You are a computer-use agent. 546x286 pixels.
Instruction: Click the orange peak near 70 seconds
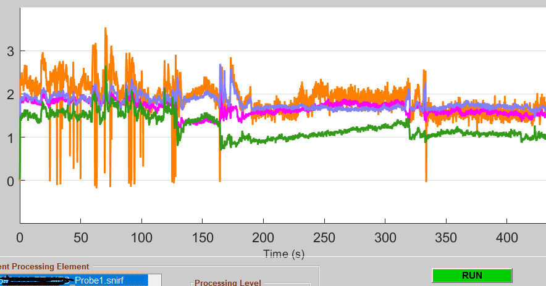tap(106, 31)
